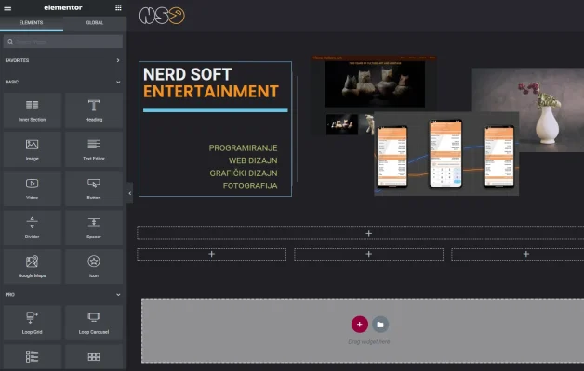Collapse the Pro widgets category
Image resolution: width=584 pixels, height=371 pixels.
pos(118,294)
